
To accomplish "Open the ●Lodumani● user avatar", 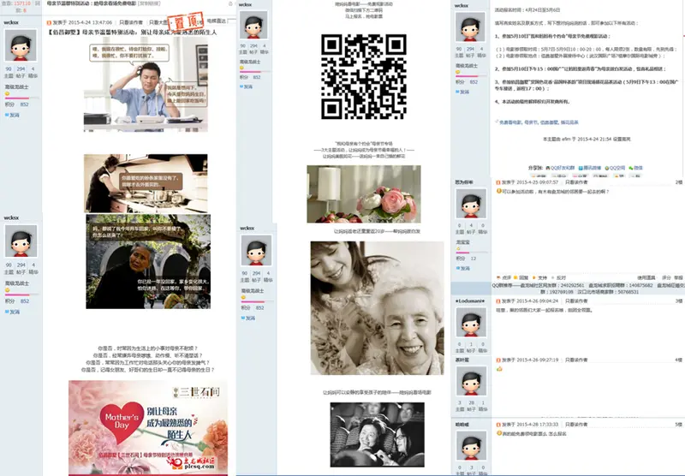I will pyautogui.click(x=471, y=321).
